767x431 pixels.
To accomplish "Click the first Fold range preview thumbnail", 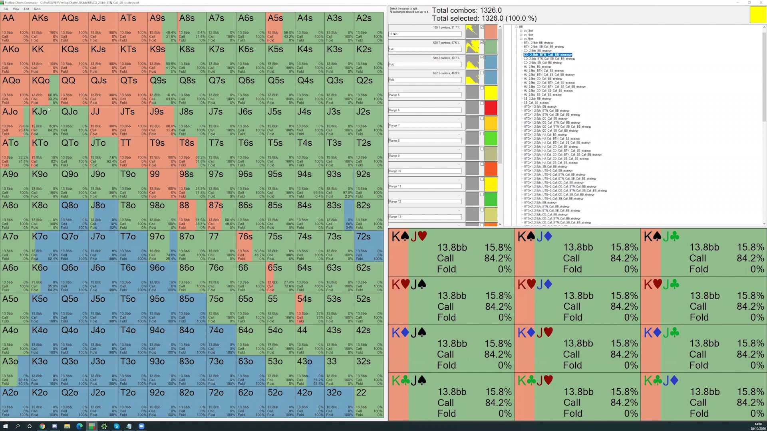I will pos(472,62).
